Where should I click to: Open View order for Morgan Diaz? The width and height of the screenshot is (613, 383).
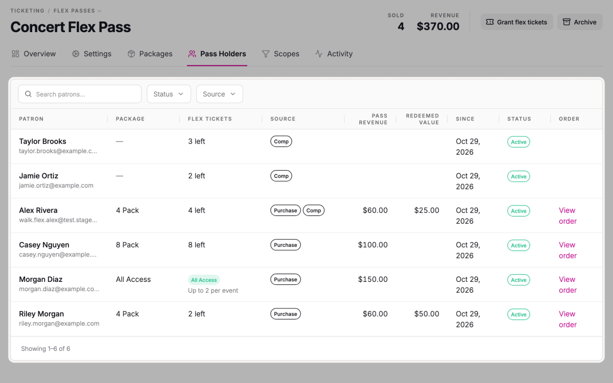(568, 284)
